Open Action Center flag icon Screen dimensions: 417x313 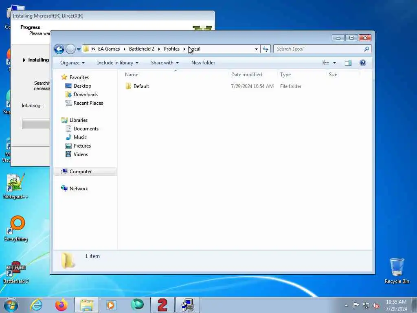pyautogui.click(x=356, y=305)
